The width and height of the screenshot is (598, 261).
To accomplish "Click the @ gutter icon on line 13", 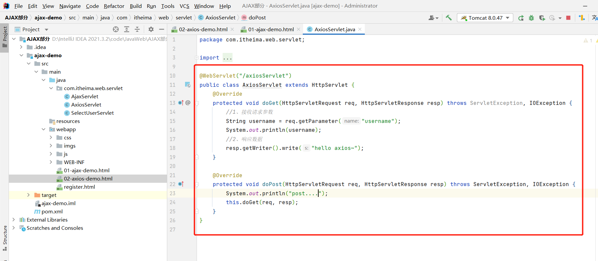I will (188, 103).
